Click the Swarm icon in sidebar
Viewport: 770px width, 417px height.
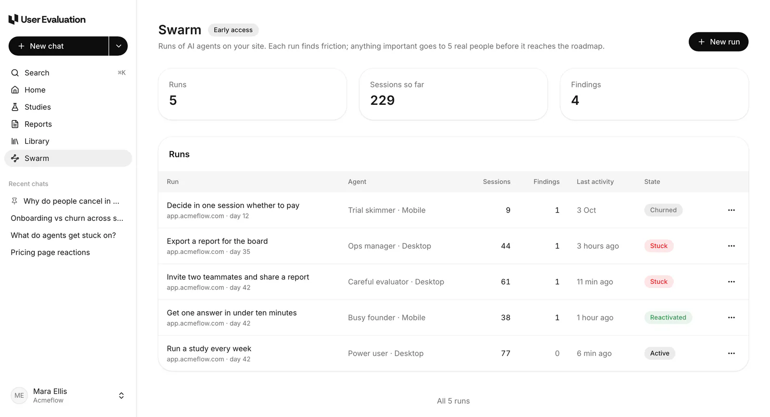coord(15,158)
